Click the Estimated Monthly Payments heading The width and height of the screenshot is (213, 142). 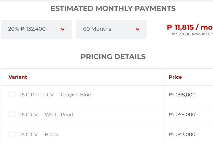113,8
